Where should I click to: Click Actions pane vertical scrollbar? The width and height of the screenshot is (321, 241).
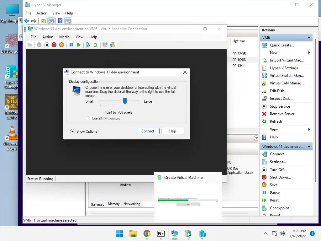315,111
